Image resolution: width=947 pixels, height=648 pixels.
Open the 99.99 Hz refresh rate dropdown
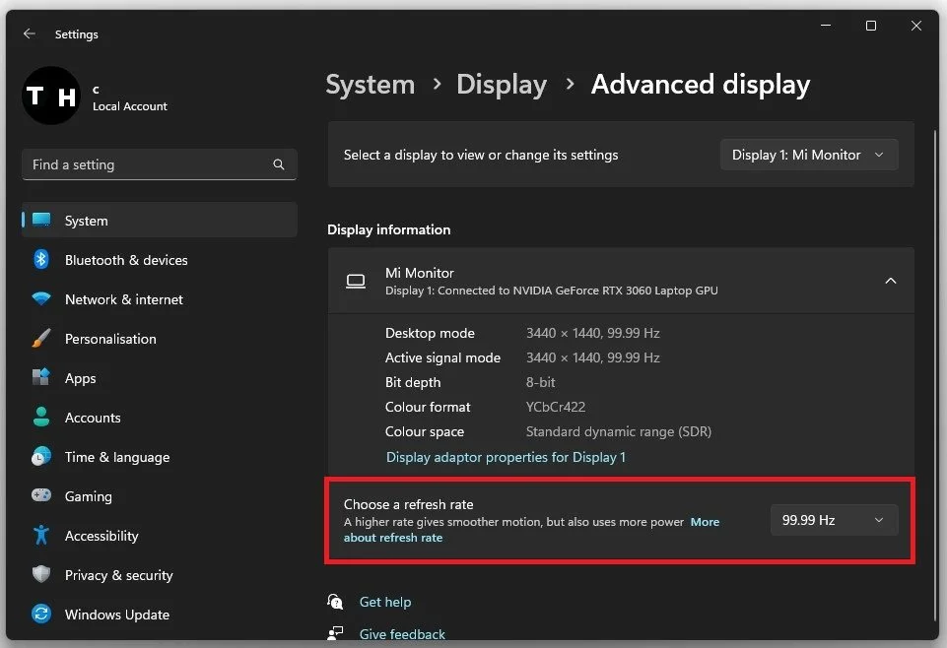click(834, 520)
